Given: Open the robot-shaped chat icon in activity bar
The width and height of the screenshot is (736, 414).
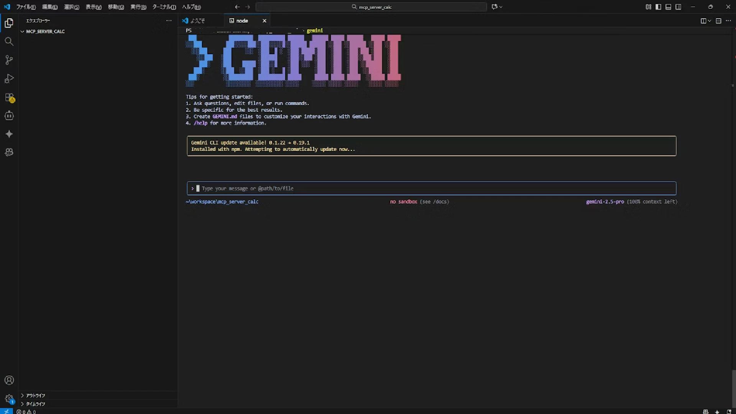Looking at the screenshot, I should 9,115.
